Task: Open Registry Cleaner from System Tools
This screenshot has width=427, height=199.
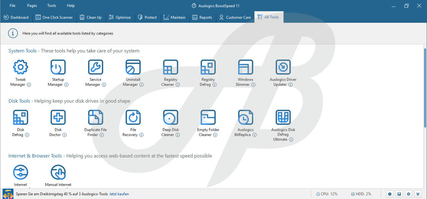Action: coord(171,67)
